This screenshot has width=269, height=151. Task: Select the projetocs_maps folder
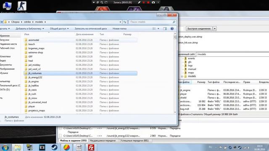pyautogui.click(x=37, y=111)
